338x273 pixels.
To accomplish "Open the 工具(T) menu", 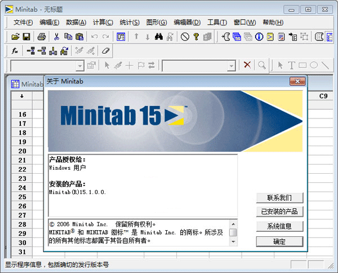I will coord(217,22).
